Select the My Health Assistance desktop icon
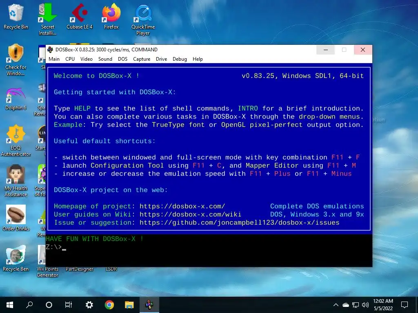This screenshot has width=418, height=313. pyautogui.click(x=16, y=181)
